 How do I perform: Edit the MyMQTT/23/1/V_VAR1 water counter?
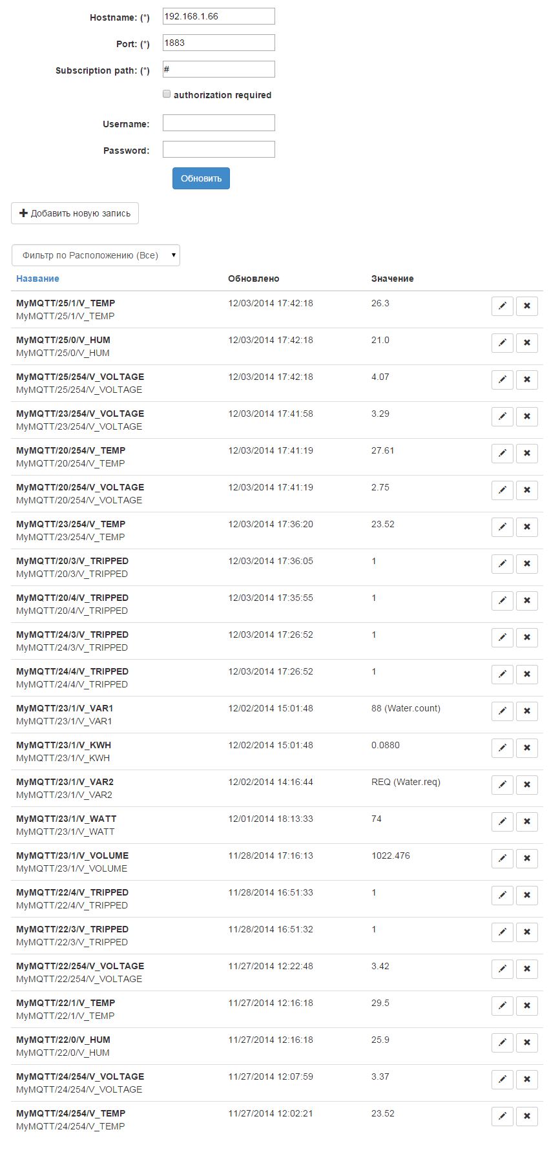click(502, 711)
